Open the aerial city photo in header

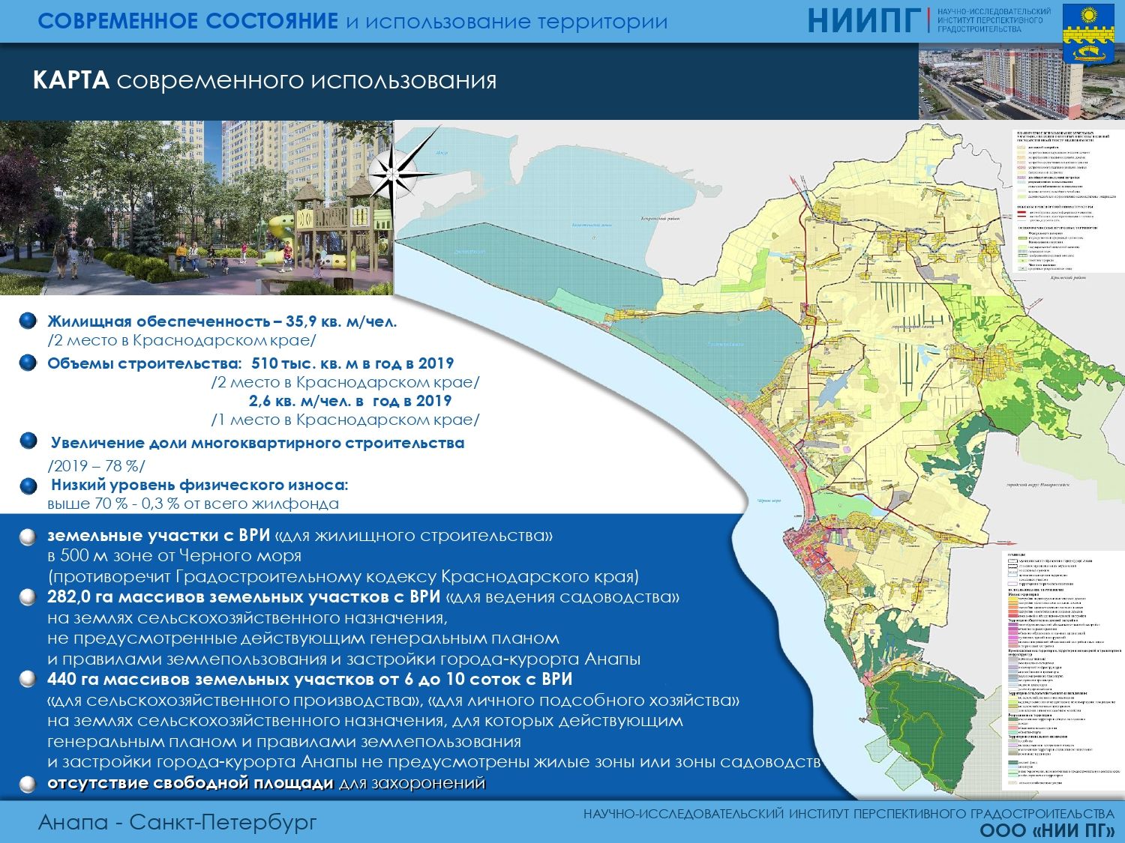pyautogui.click(x=988, y=81)
